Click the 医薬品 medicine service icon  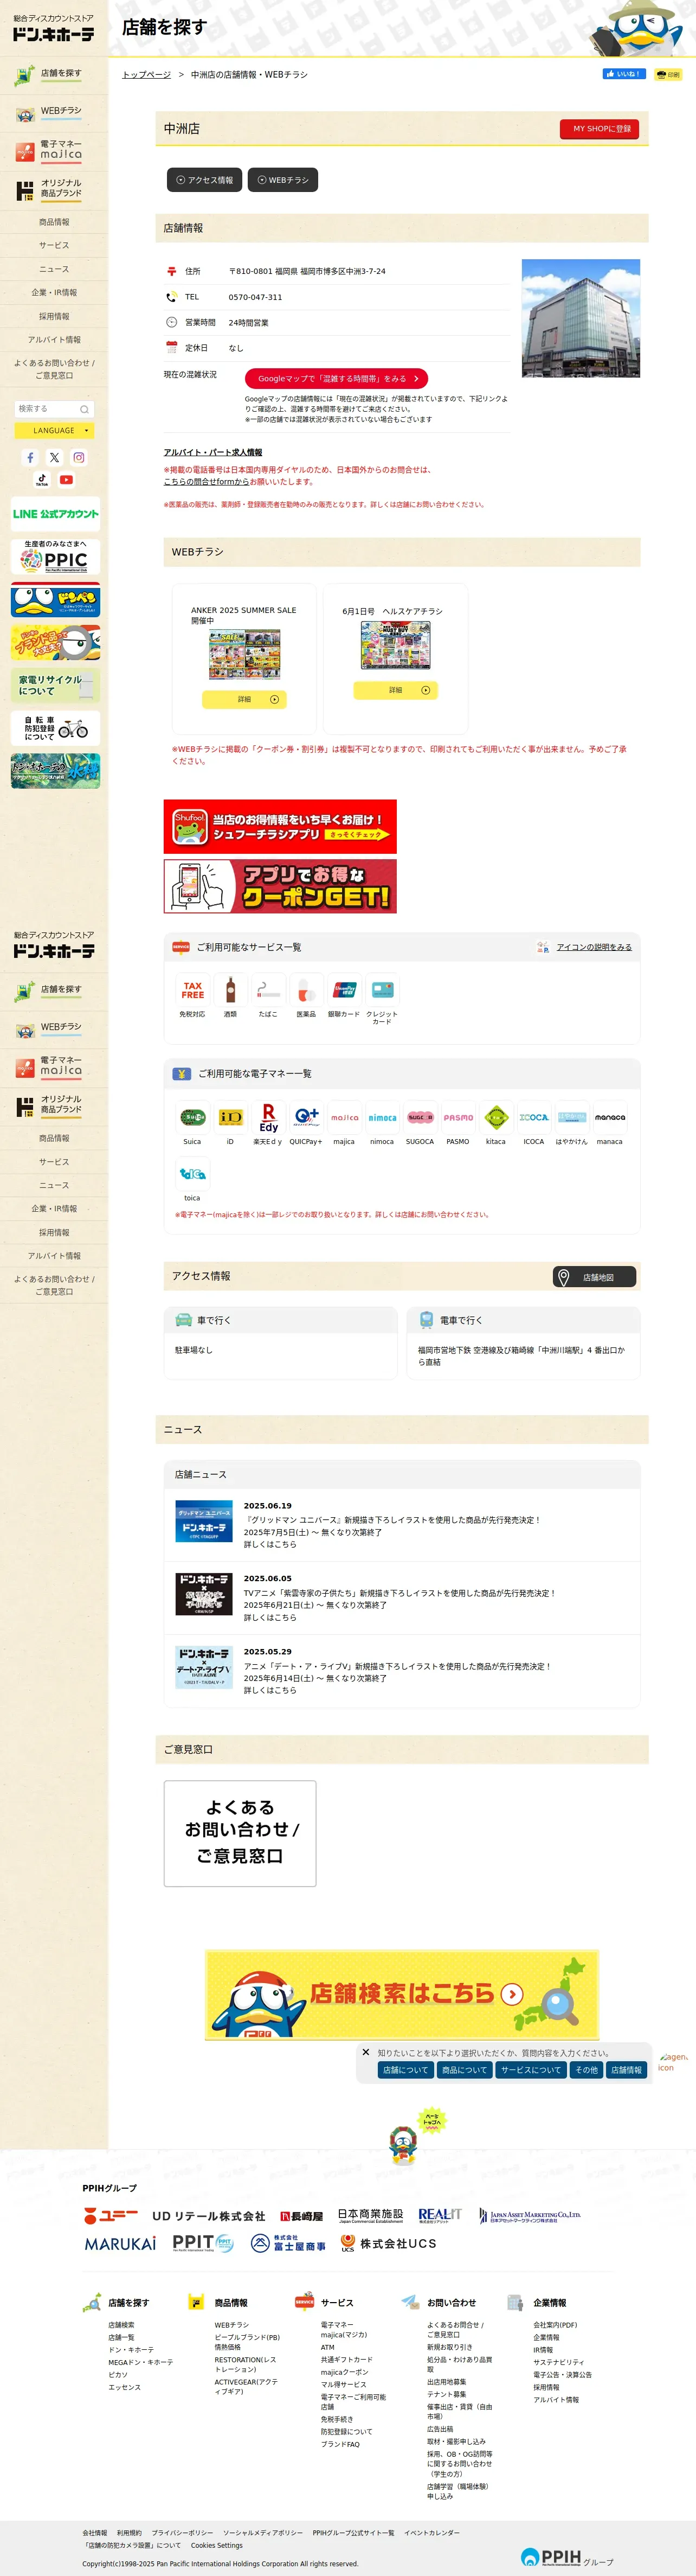click(306, 990)
